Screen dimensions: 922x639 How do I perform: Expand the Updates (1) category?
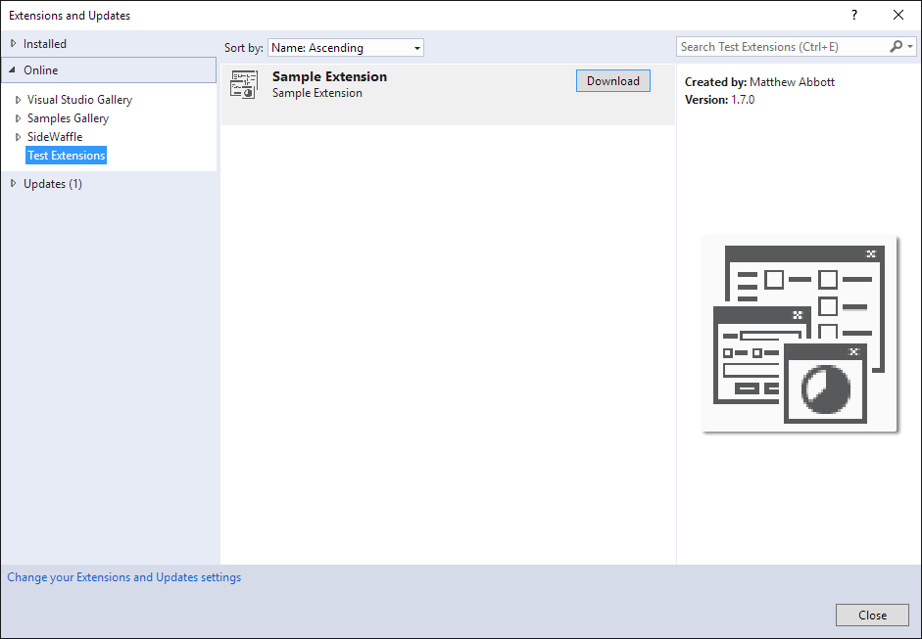(x=14, y=184)
